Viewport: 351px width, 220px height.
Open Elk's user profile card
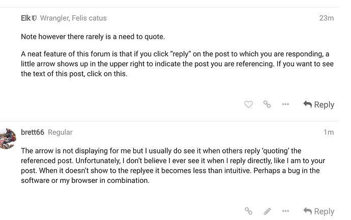pos(25,18)
